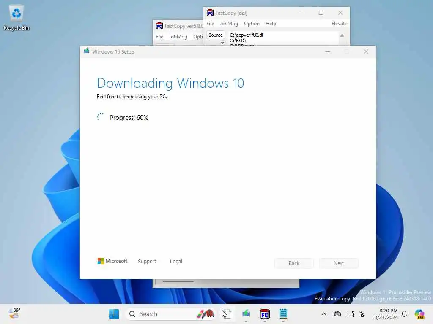Click the Progress: 60% text
433x324 pixels.
129,118
